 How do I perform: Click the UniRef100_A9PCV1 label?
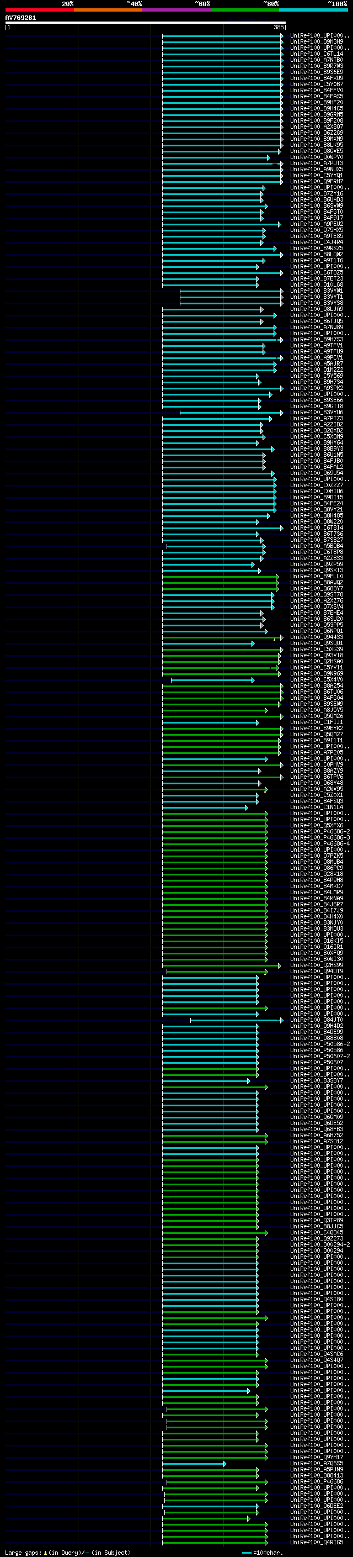[317, 358]
